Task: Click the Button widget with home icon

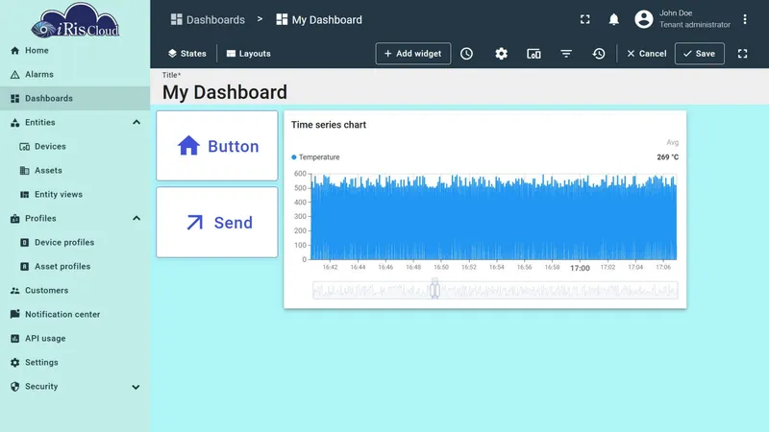Action: coord(217,146)
